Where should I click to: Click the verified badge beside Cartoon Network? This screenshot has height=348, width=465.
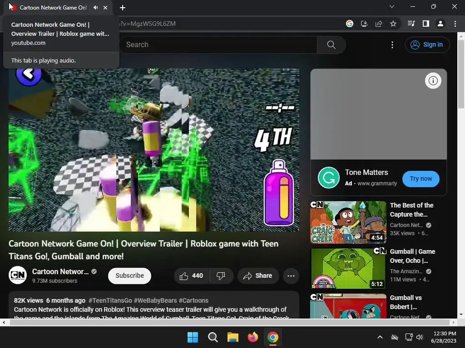(94, 271)
